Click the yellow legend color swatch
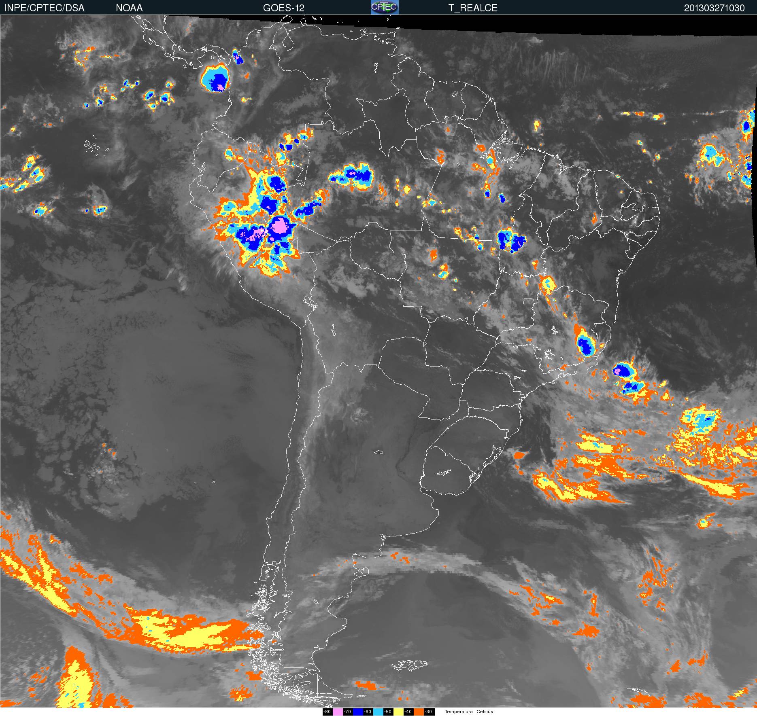This screenshot has height=716, width=757. 398,712
